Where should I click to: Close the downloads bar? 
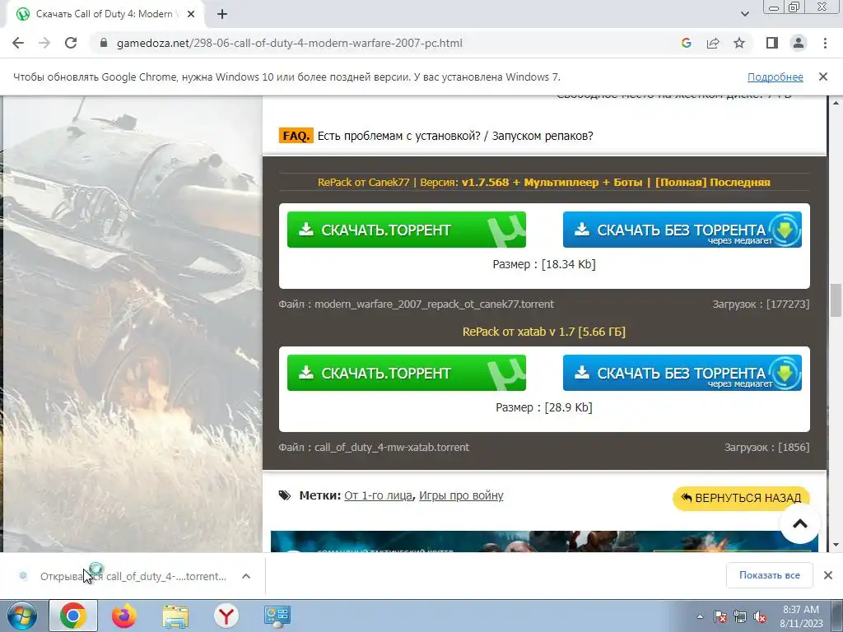(x=828, y=575)
